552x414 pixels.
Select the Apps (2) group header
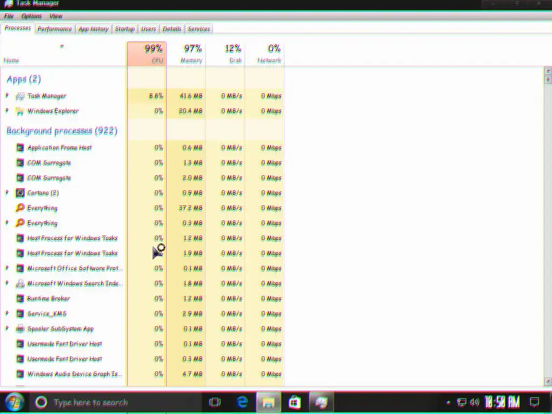click(x=24, y=79)
